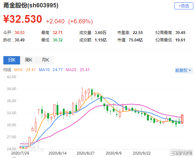Click the 2020/8/14 date axis label
195x158 pixels.
click(58, 153)
